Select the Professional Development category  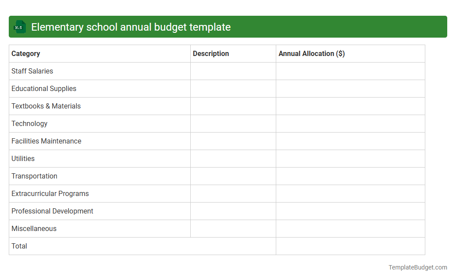click(x=52, y=211)
